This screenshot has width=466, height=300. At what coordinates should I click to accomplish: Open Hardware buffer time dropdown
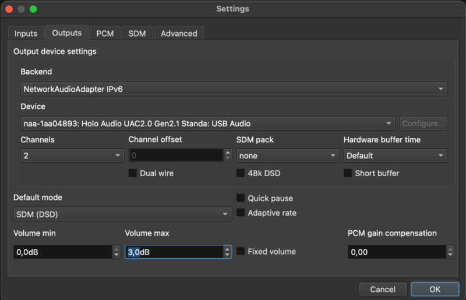click(395, 156)
